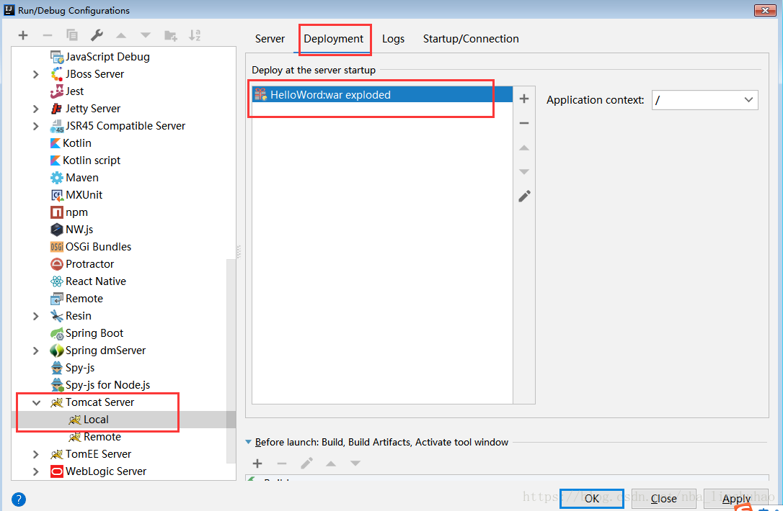Collapse Tomcat Server node

tap(36, 402)
